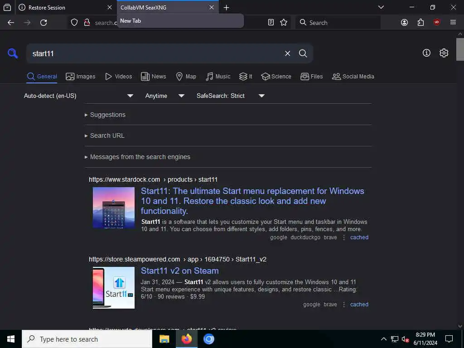Open the blue circle browser taskbar icon
This screenshot has height=348, width=464.
point(208,339)
